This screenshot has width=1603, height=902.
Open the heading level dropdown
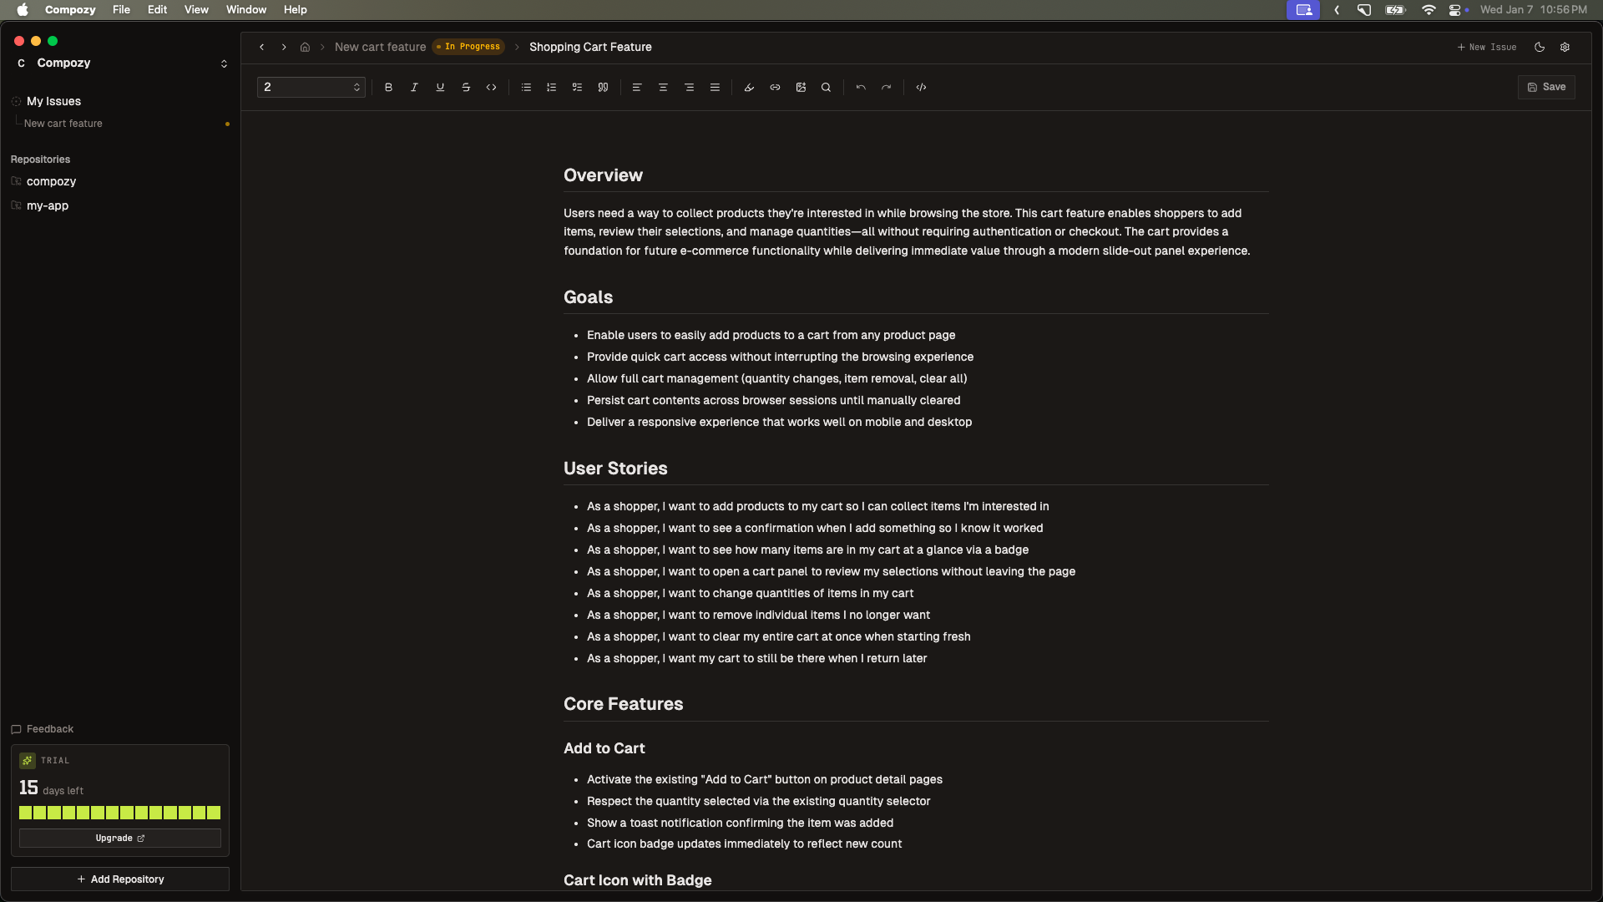[x=311, y=87]
